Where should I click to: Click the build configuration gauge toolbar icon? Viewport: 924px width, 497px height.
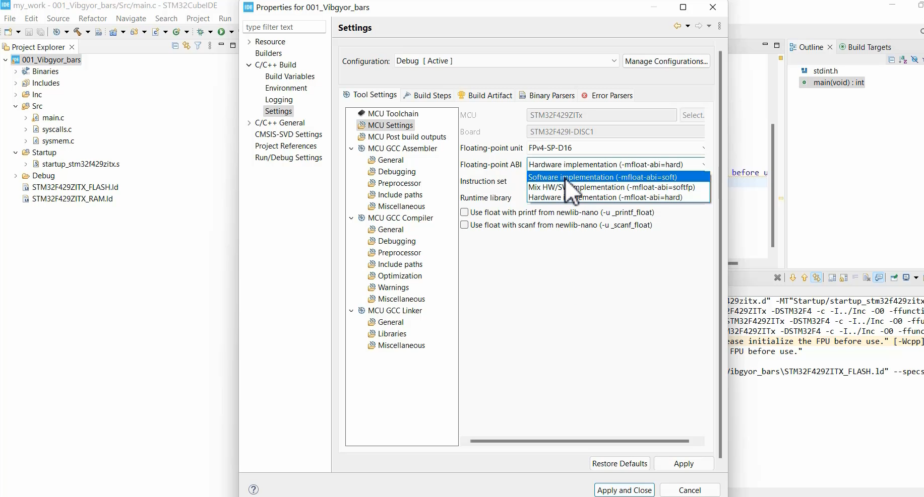(56, 32)
